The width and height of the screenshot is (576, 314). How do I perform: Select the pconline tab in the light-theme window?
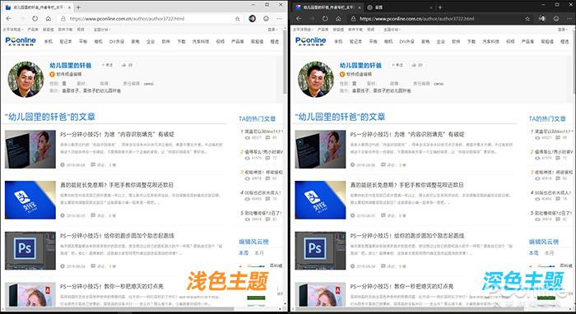39,7
